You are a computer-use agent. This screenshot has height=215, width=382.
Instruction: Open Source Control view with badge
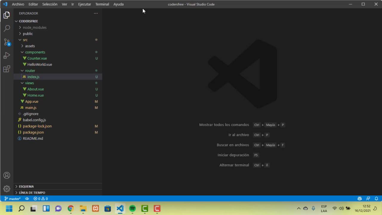click(7, 42)
